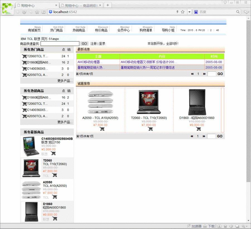This screenshot has width=251, height=229.
Task: Click cart icon under D1860 昭阳A600D1860
Action: point(198,129)
